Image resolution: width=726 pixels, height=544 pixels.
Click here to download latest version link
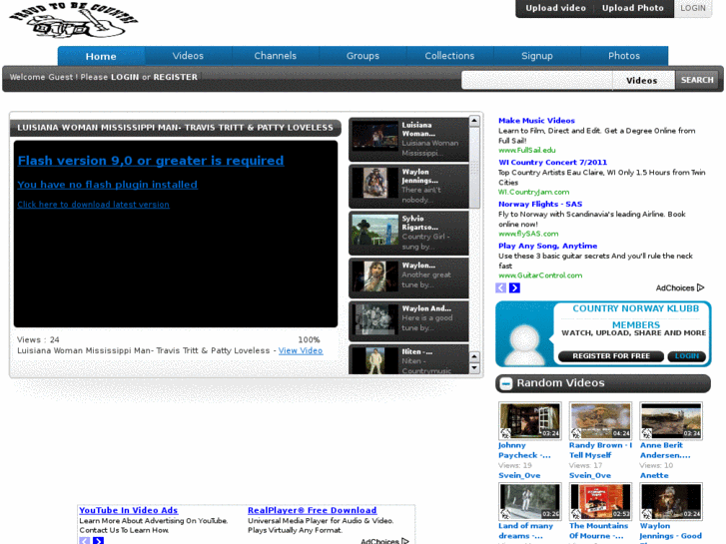[93, 205]
